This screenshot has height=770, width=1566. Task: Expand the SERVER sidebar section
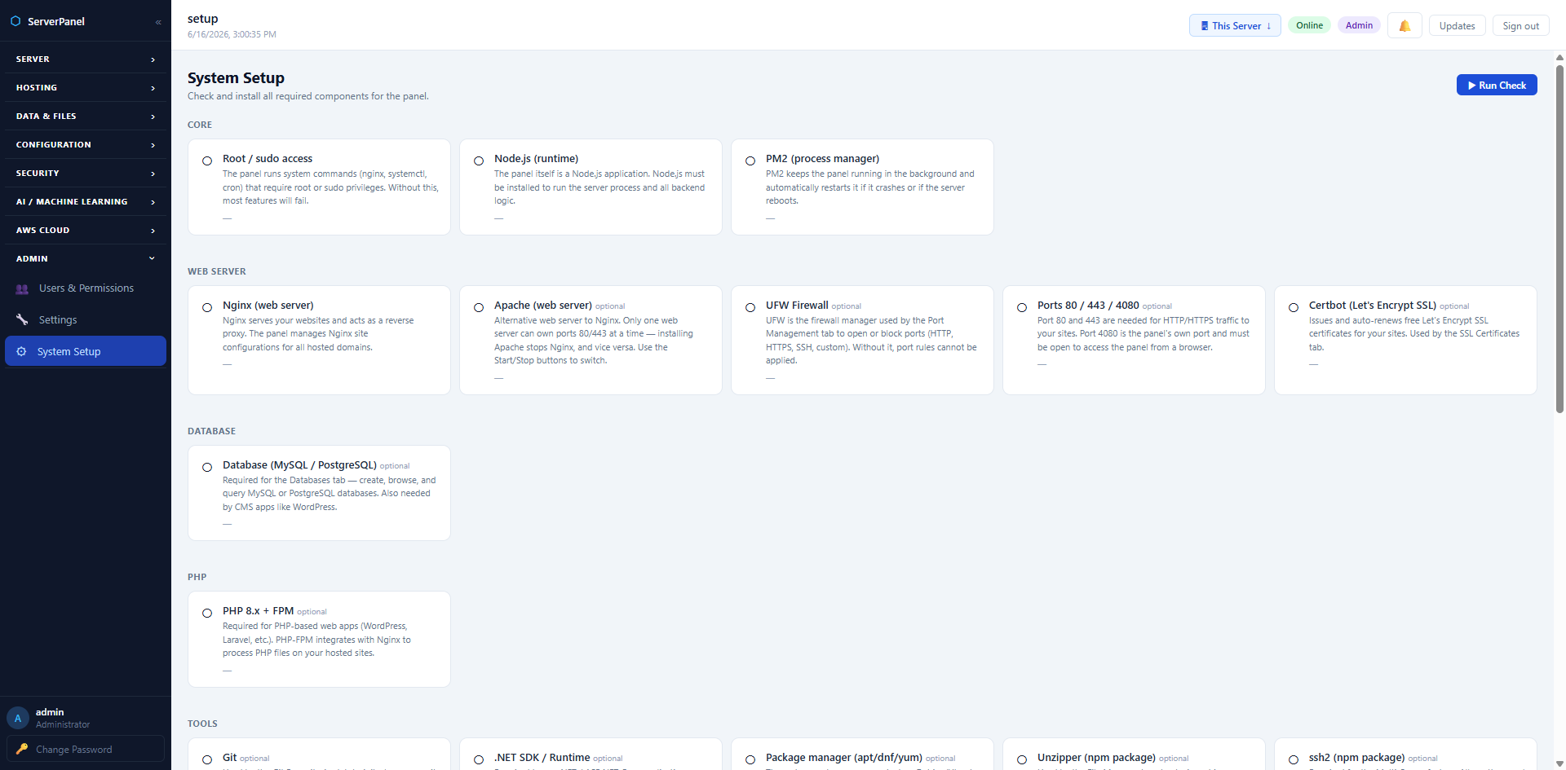[86, 59]
